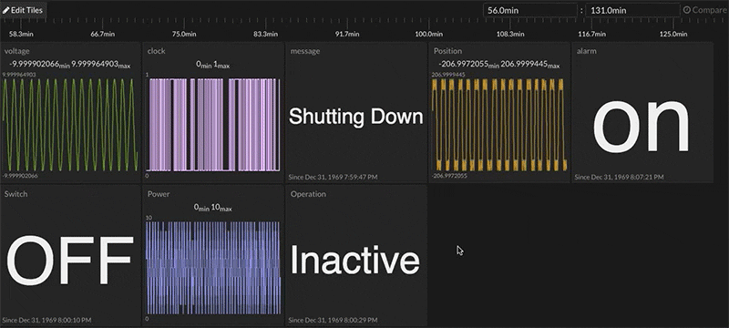
Task: Click the purple clock signal graph
Action: tap(214, 125)
